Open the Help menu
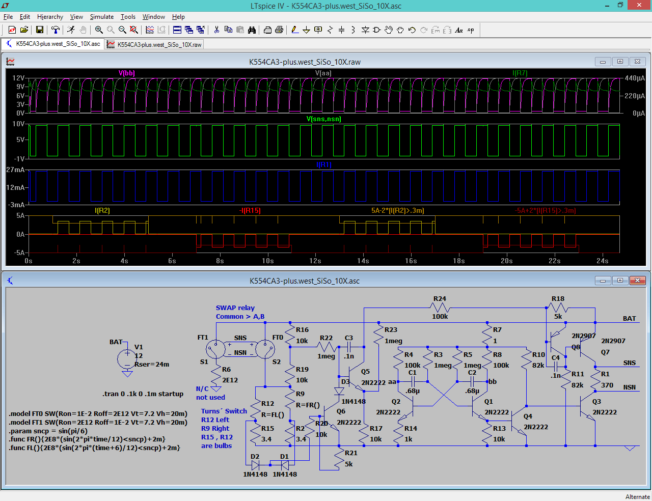Viewport: 652px width, 501px height. click(178, 17)
